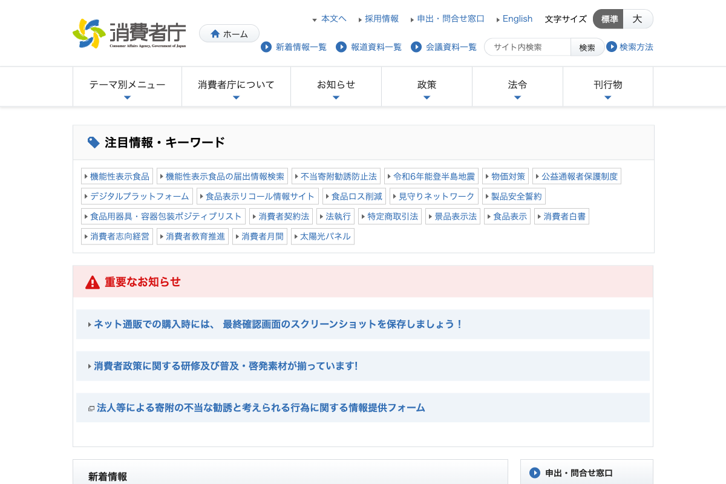This screenshot has width=726, height=484.
Task: Click the red warning triangle icon
Action: (92, 282)
